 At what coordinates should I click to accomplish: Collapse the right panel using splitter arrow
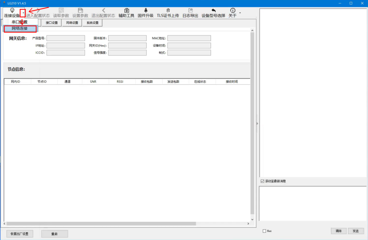(x=257, y=124)
